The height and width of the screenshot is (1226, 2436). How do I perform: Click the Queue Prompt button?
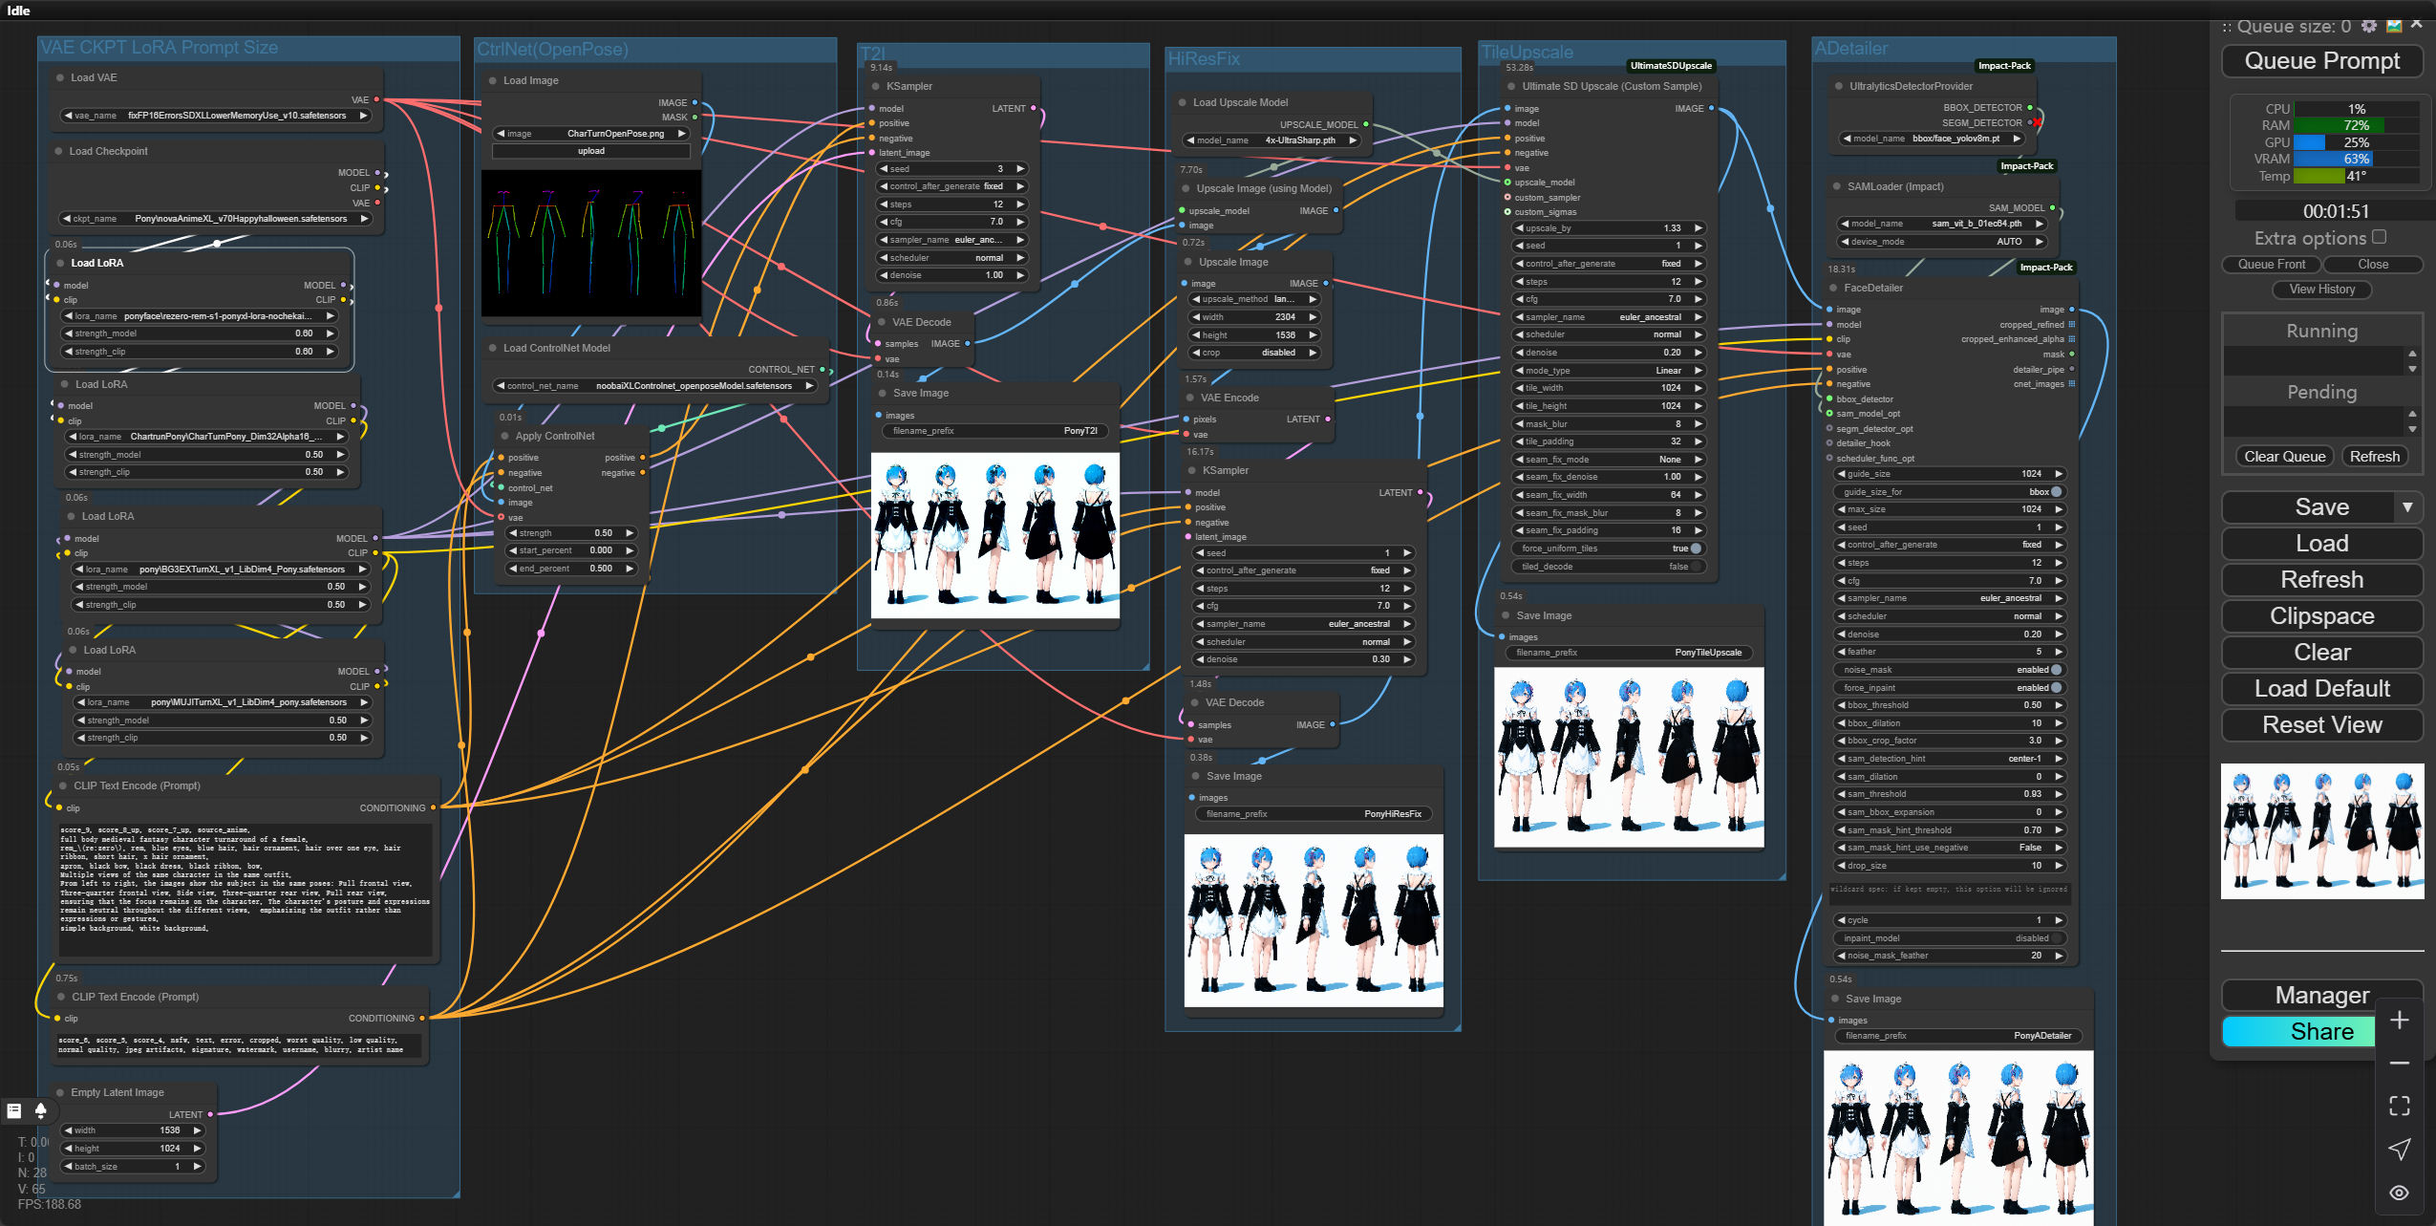tap(2321, 61)
